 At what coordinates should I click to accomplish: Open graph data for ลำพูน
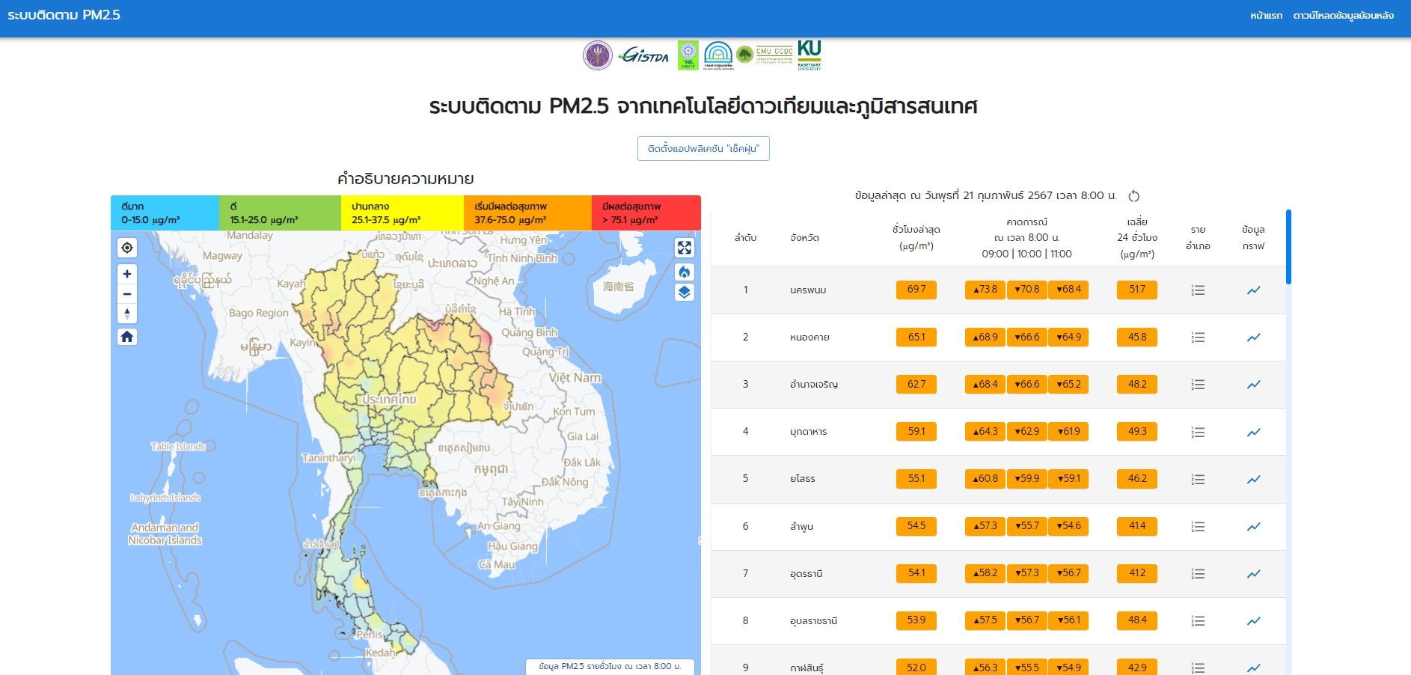tap(1254, 527)
